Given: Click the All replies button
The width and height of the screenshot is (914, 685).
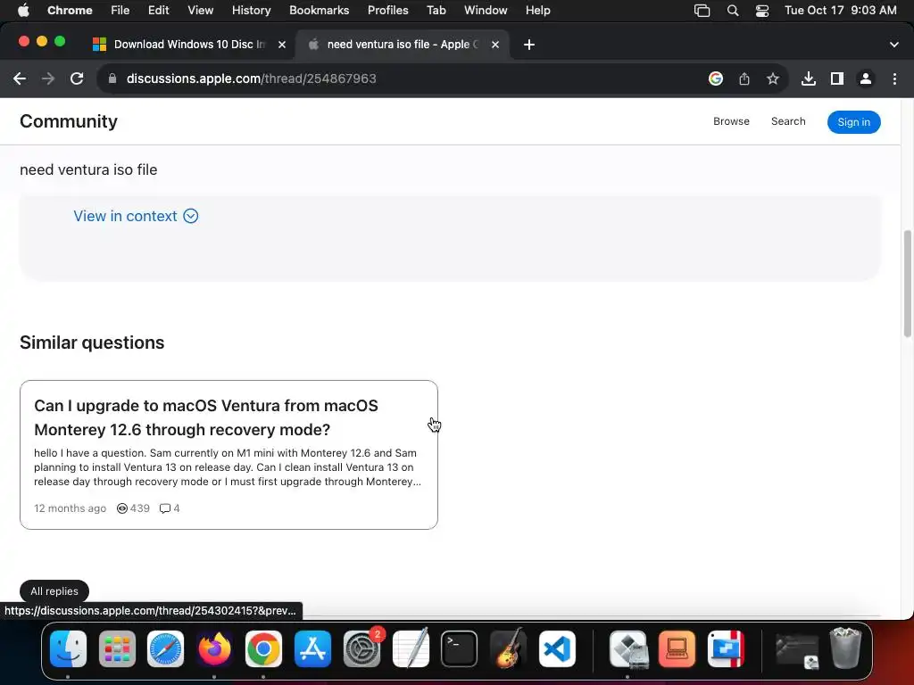Looking at the screenshot, I should pyautogui.click(x=54, y=591).
